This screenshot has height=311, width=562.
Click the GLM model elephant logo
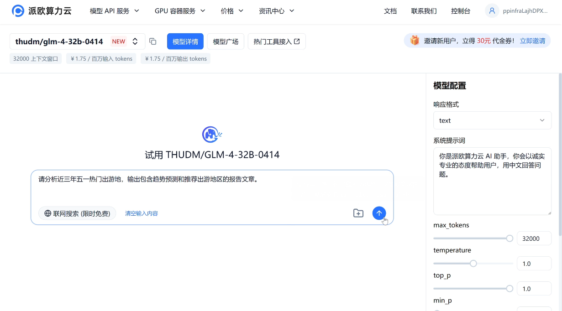[x=212, y=135]
